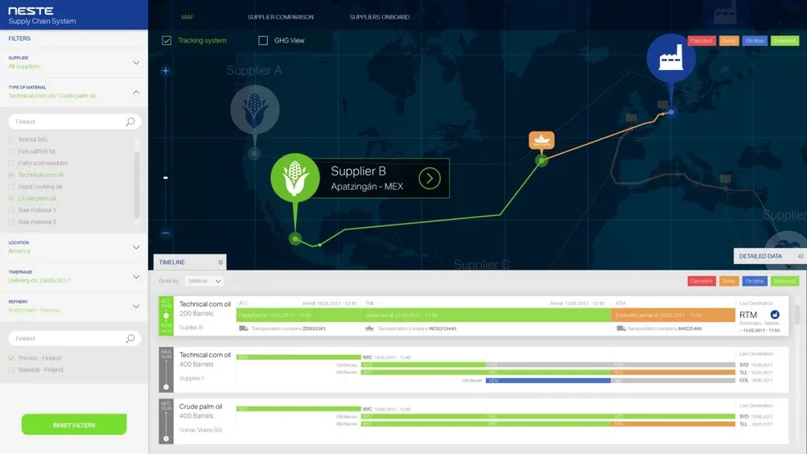The height and width of the screenshot is (454, 807).
Task: Click the material list scrollbar
Action: 137,184
